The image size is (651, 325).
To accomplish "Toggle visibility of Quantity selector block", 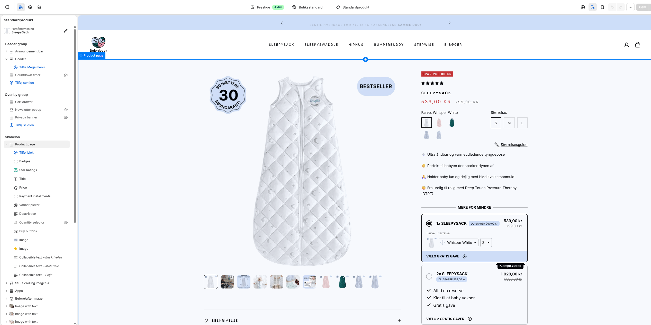I will coord(66,222).
